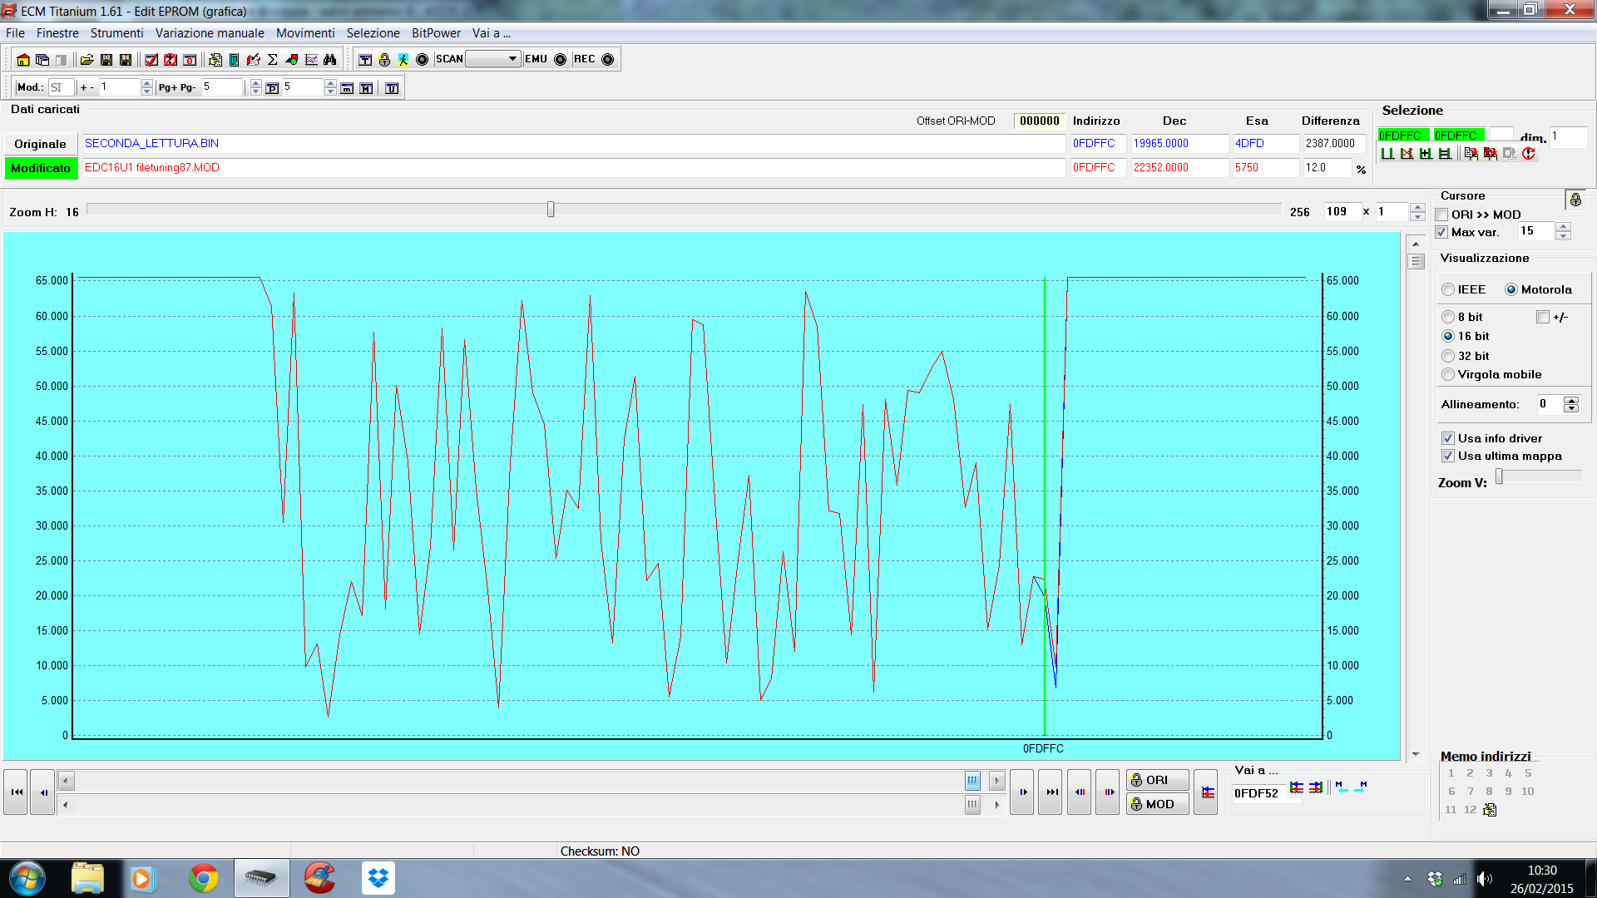Increase the Allineamento stepper value
Image resolution: width=1597 pixels, height=898 pixels.
pyautogui.click(x=1571, y=400)
